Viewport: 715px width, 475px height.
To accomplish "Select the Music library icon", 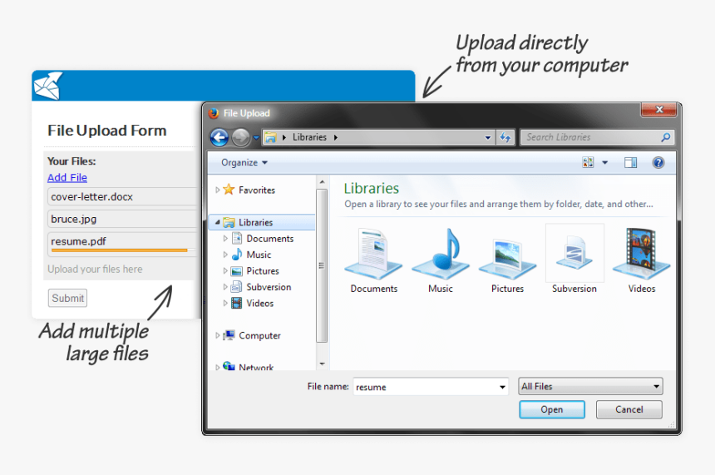I will point(441,260).
